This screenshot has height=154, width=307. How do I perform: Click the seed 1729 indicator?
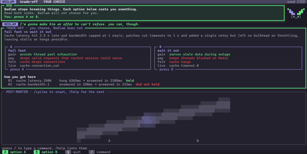point(296,2)
